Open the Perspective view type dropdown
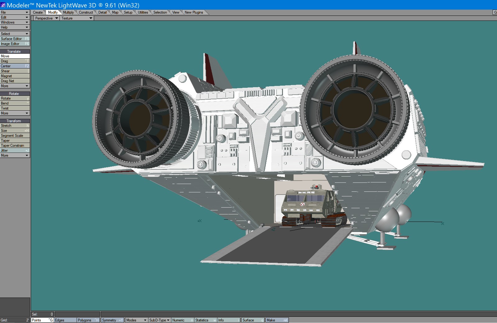Image resolution: width=497 pixels, height=323 pixels. pyautogui.click(x=46, y=18)
